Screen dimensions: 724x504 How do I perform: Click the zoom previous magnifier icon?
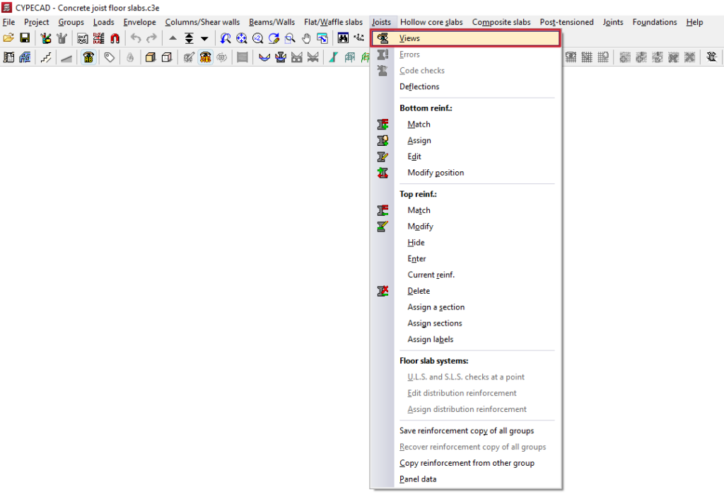pyautogui.click(x=226, y=38)
